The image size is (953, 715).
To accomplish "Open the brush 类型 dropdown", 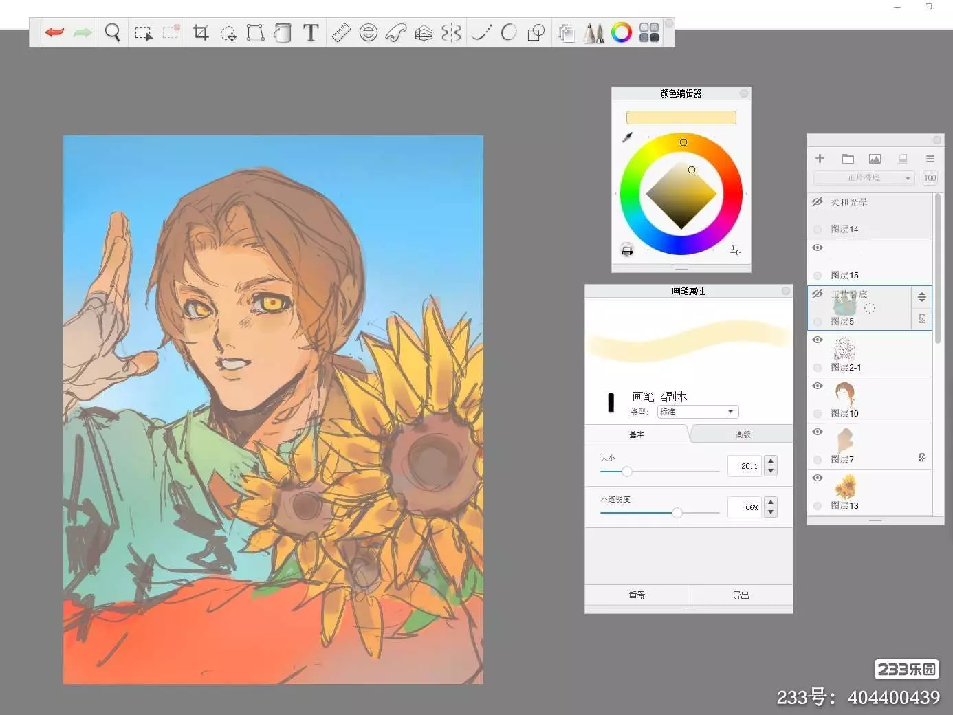I will [698, 412].
